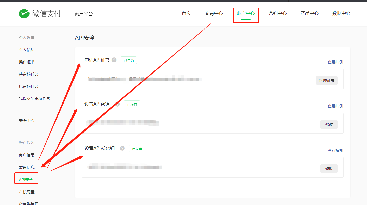Click the 已申请 status badge
This screenshot has height=205, width=367.
click(129, 60)
